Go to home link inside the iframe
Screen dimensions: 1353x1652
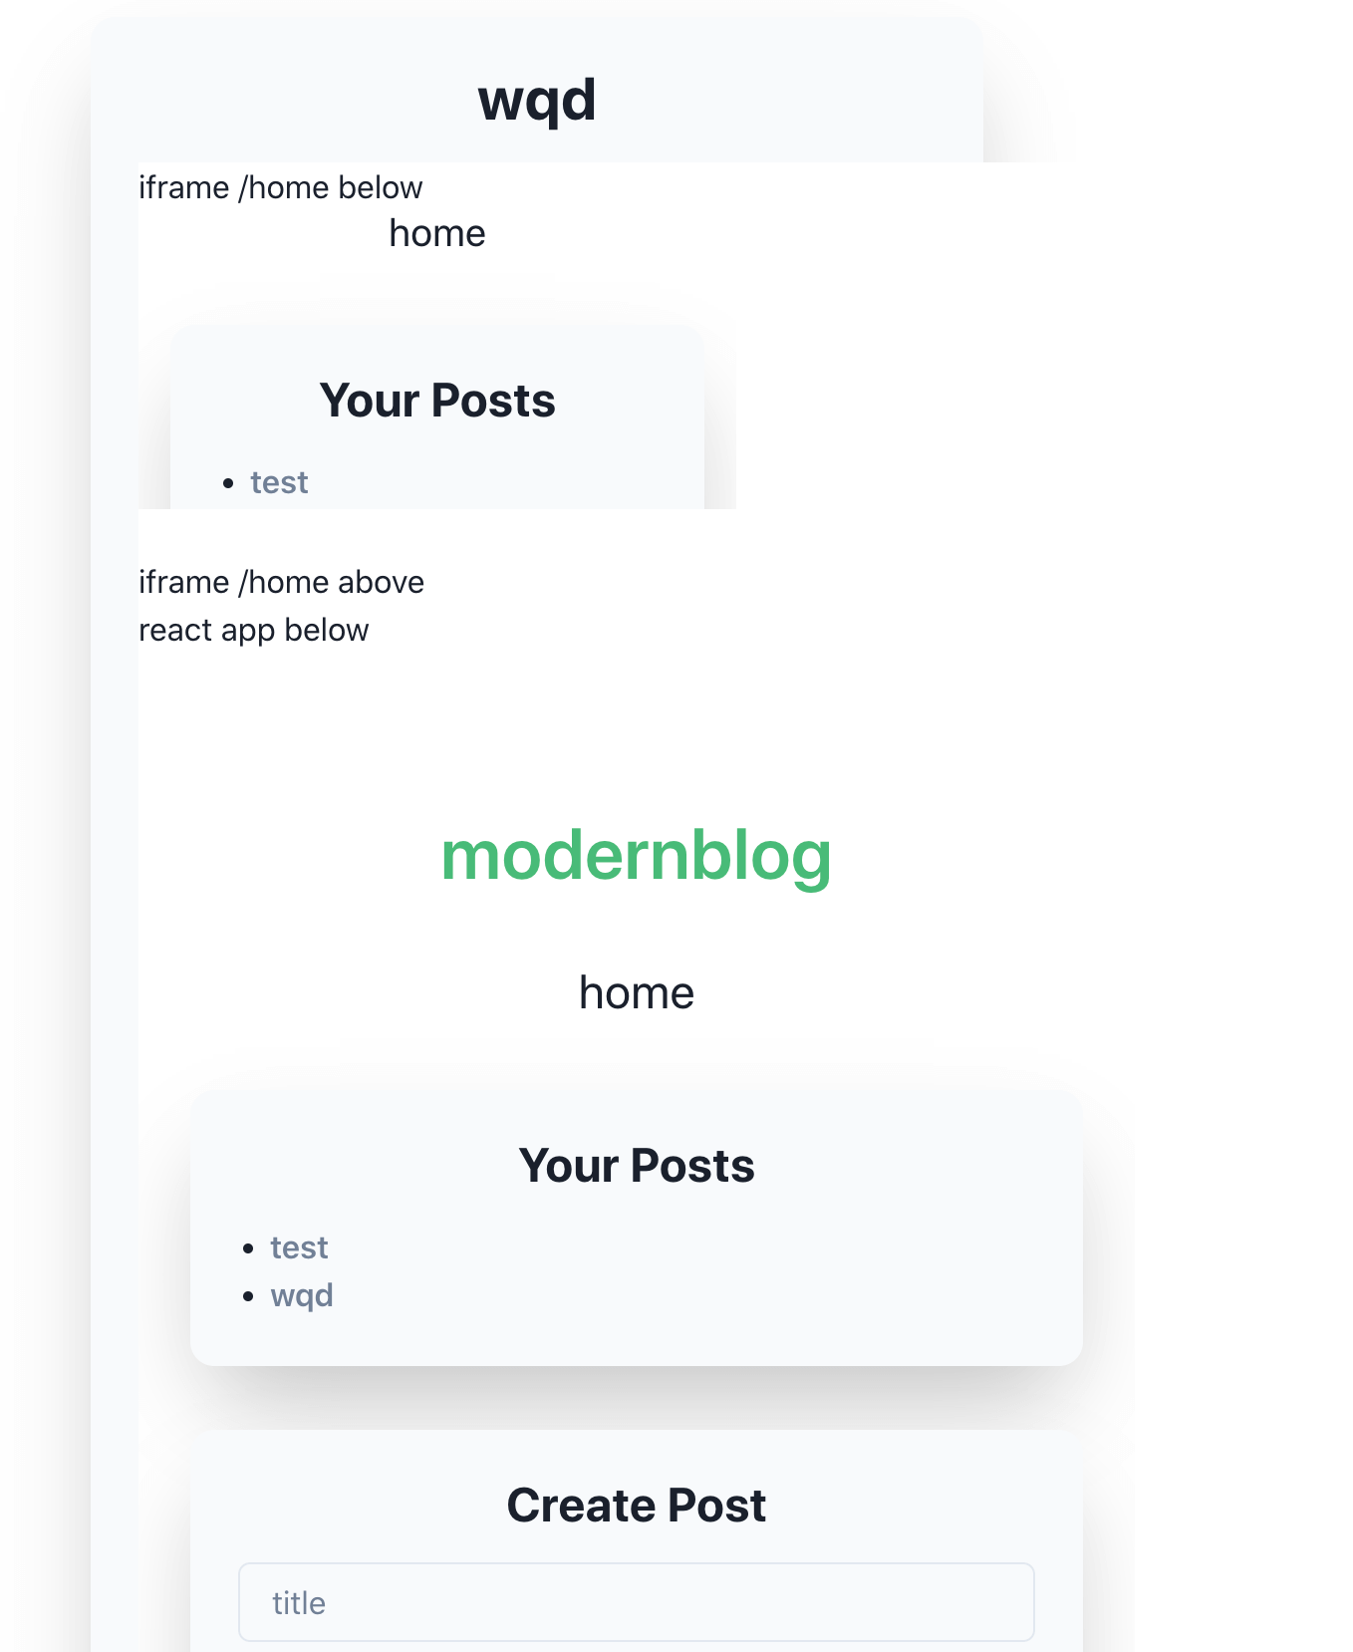[x=437, y=233]
